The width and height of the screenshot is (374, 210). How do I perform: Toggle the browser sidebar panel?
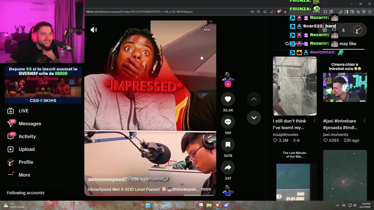point(346,12)
